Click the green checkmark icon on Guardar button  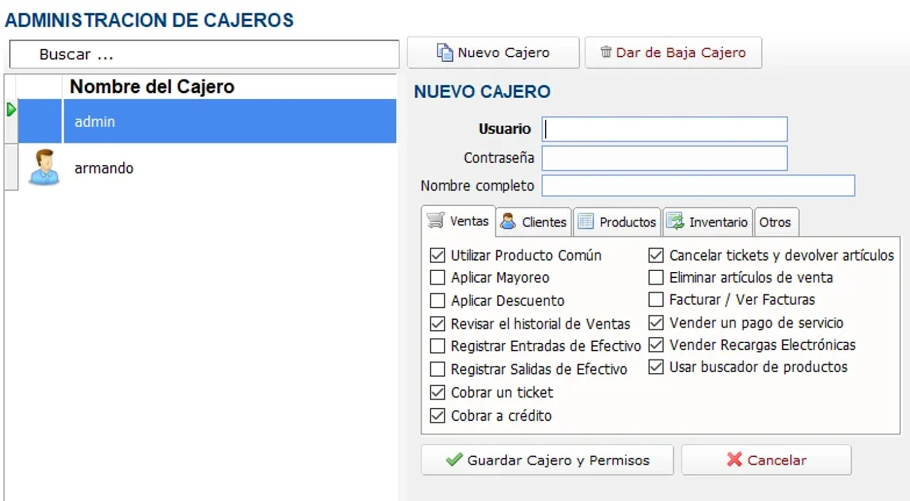point(454,460)
